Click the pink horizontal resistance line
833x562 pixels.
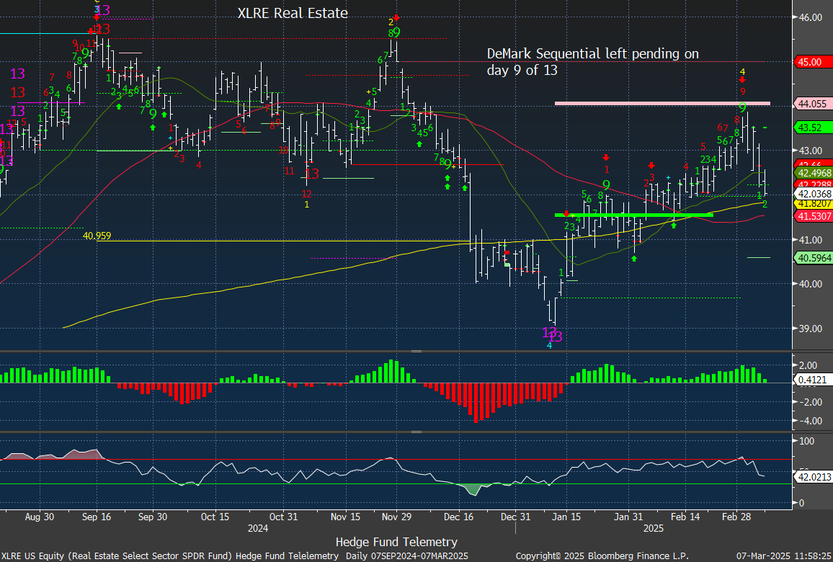click(662, 103)
